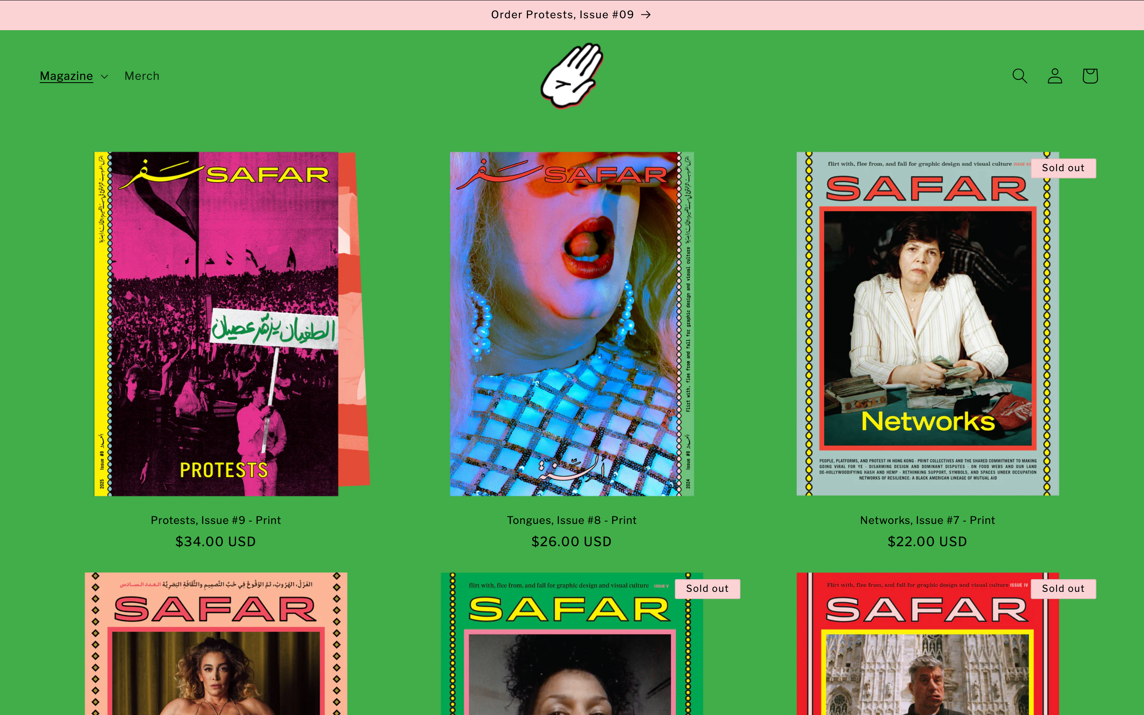Open the search icon in the header
Image resolution: width=1144 pixels, height=715 pixels.
coord(1020,75)
